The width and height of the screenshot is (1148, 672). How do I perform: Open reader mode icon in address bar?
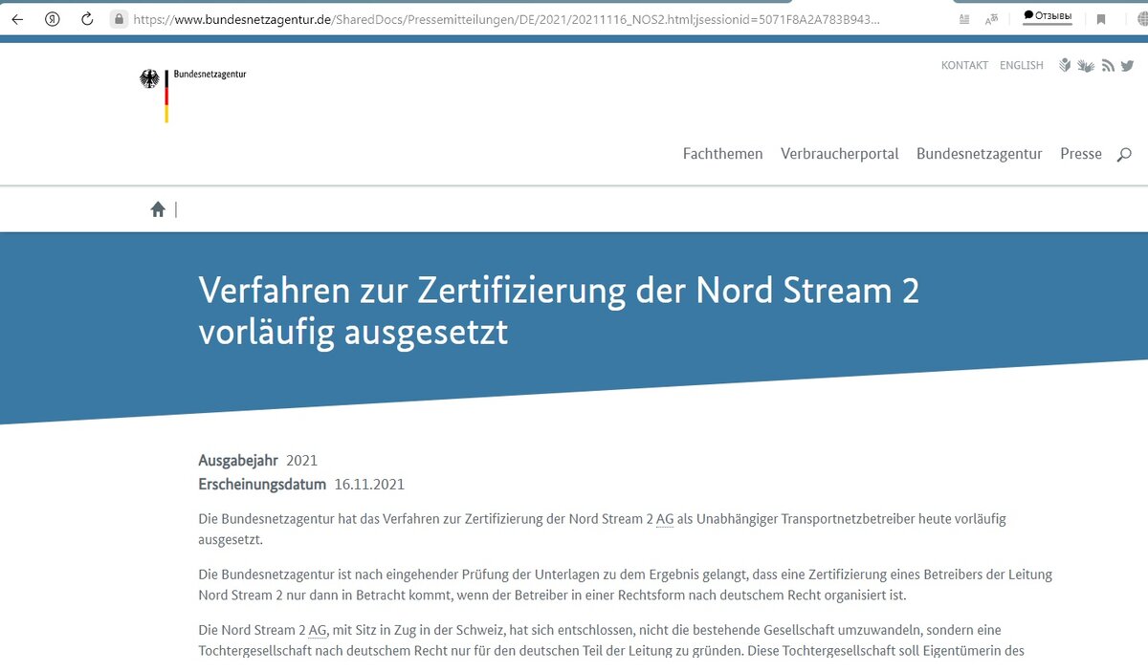pos(964,18)
